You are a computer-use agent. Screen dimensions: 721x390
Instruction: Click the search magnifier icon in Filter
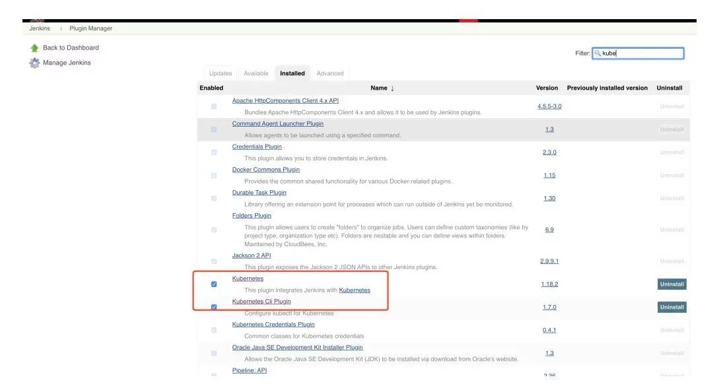(598, 53)
